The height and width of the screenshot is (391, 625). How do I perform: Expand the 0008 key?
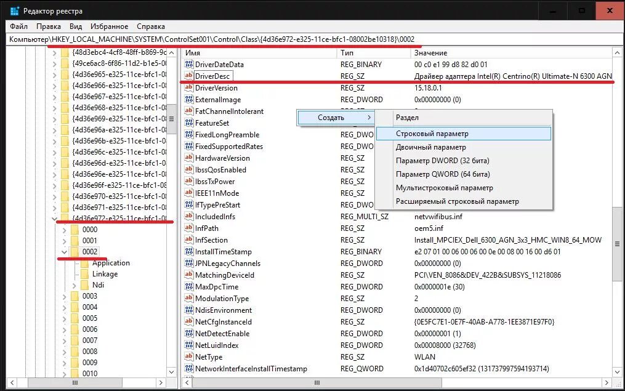[x=64, y=352]
